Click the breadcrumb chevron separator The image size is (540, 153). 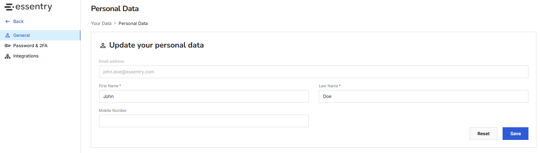[115, 23]
